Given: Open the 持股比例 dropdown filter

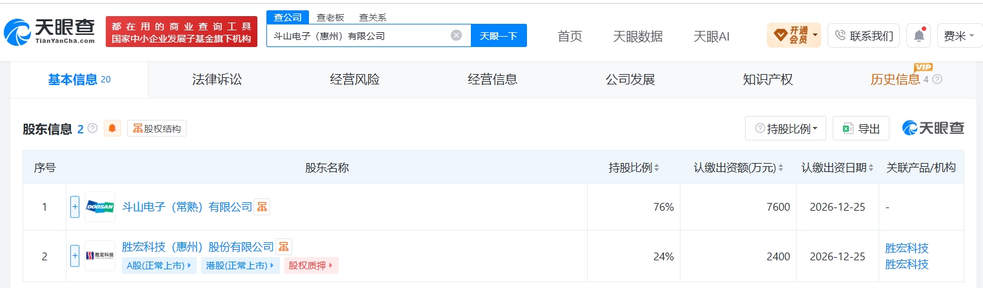Looking at the screenshot, I should (786, 128).
